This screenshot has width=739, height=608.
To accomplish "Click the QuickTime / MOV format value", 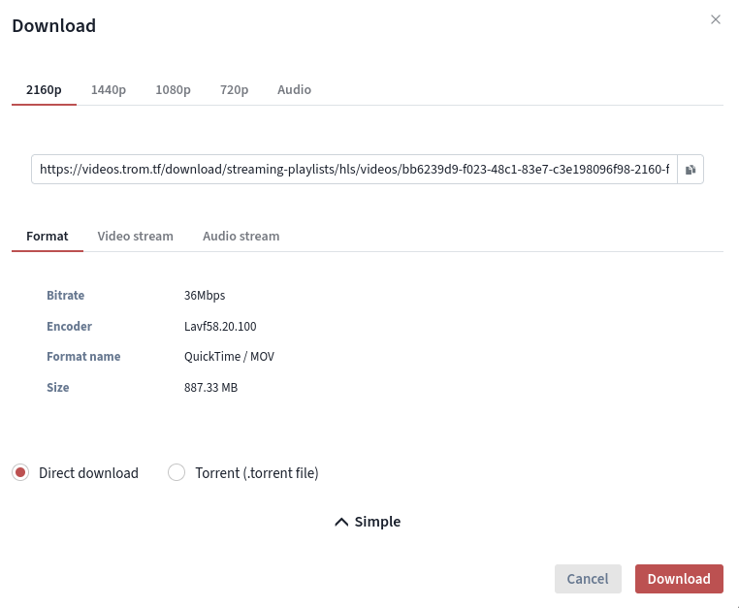I will (229, 357).
